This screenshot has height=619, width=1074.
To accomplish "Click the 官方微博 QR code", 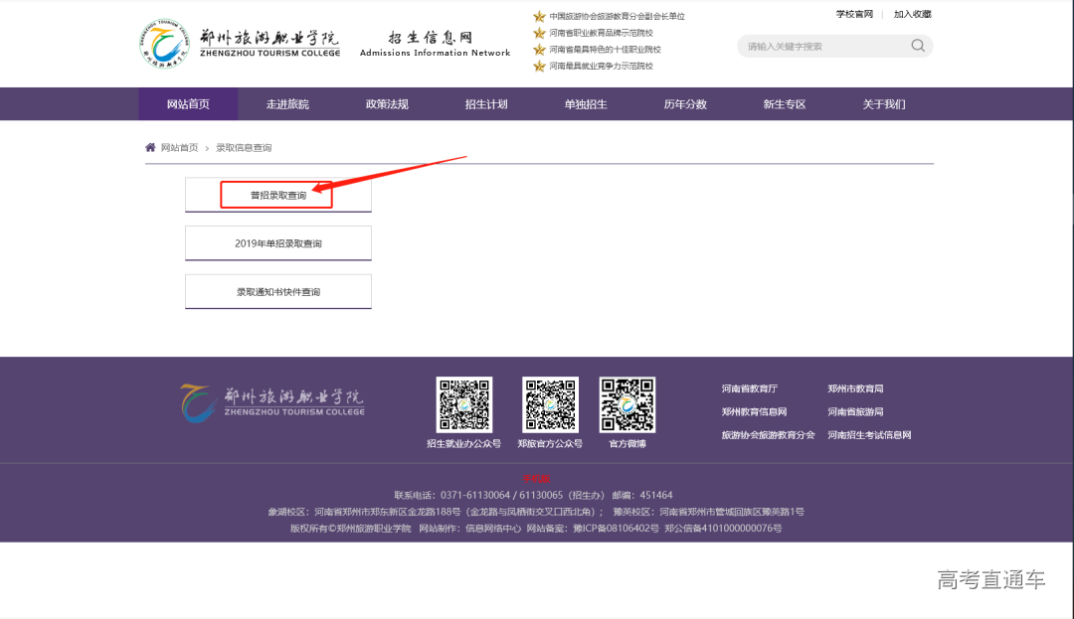I will point(626,404).
